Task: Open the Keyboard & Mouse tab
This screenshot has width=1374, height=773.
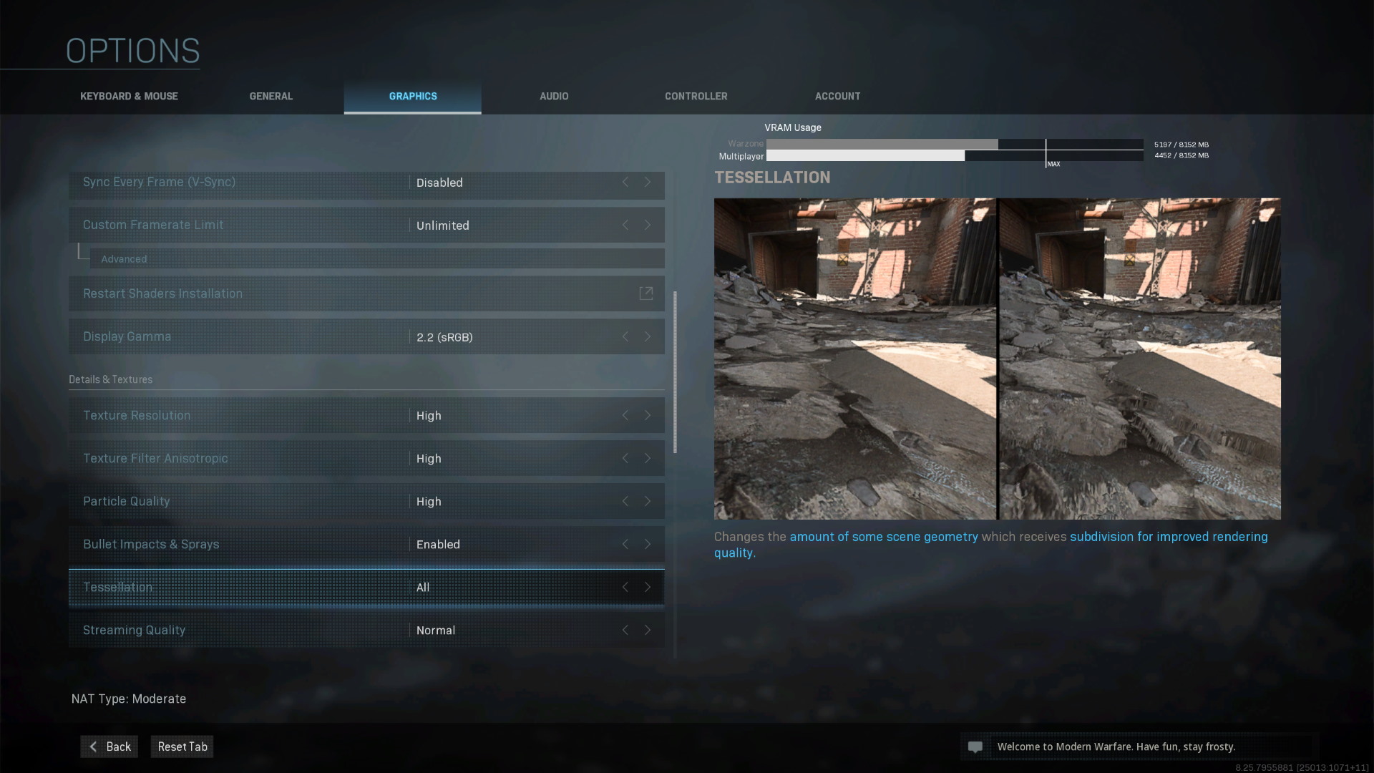Action: pyautogui.click(x=129, y=96)
